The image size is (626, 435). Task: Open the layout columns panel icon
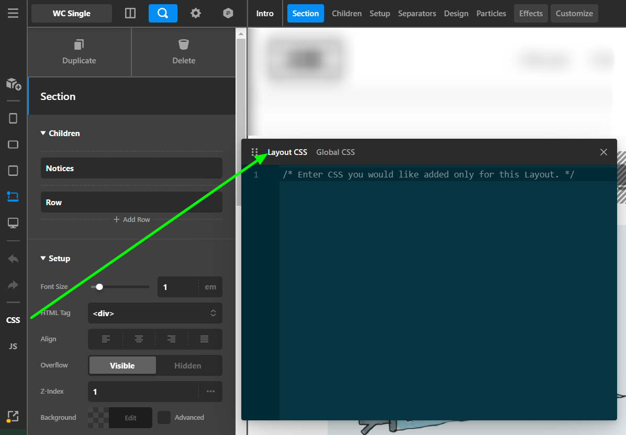130,14
